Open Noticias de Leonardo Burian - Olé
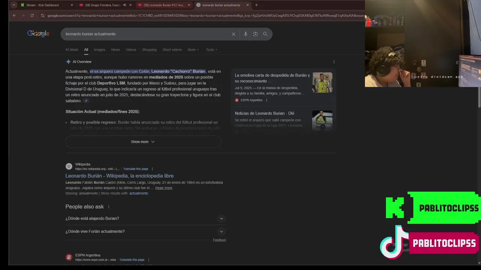481x270 pixels. pos(265,113)
